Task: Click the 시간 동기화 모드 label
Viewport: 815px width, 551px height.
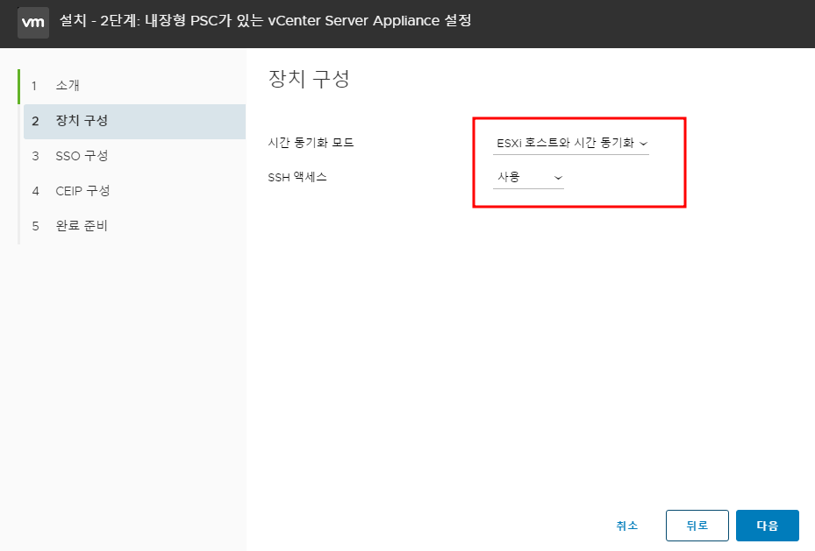Action: point(311,143)
